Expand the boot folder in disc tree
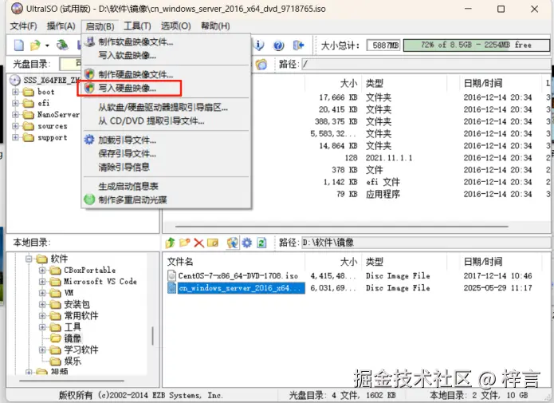The height and width of the screenshot is (403, 554). click(15, 92)
